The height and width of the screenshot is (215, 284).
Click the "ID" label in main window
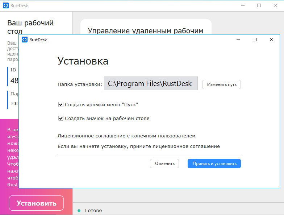13,70
